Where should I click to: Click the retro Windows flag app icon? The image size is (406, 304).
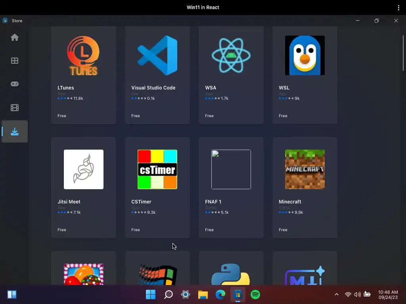point(157,274)
